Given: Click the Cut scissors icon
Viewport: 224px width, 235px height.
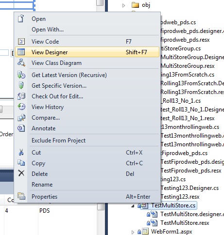Looking at the screenshot, I should point(21,152).
